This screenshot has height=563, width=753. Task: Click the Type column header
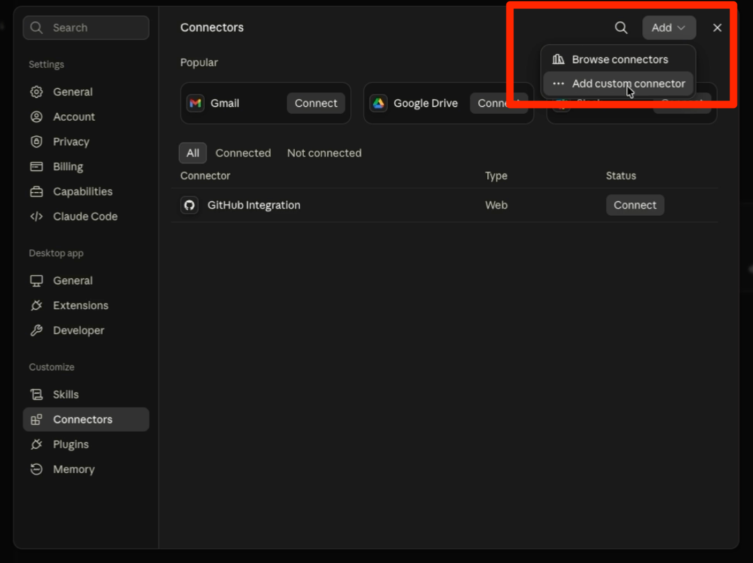point(496,176)
